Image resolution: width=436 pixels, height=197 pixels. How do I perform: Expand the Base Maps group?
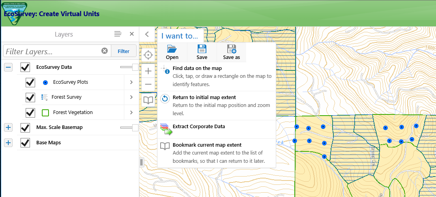pyautogui.click(x=8, y=143)
